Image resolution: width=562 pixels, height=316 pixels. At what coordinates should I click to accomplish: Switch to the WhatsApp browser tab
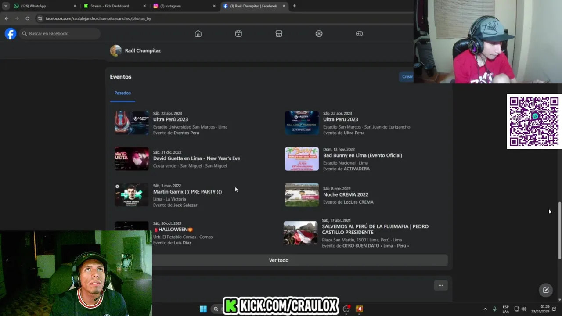click(x=44, y=6)
